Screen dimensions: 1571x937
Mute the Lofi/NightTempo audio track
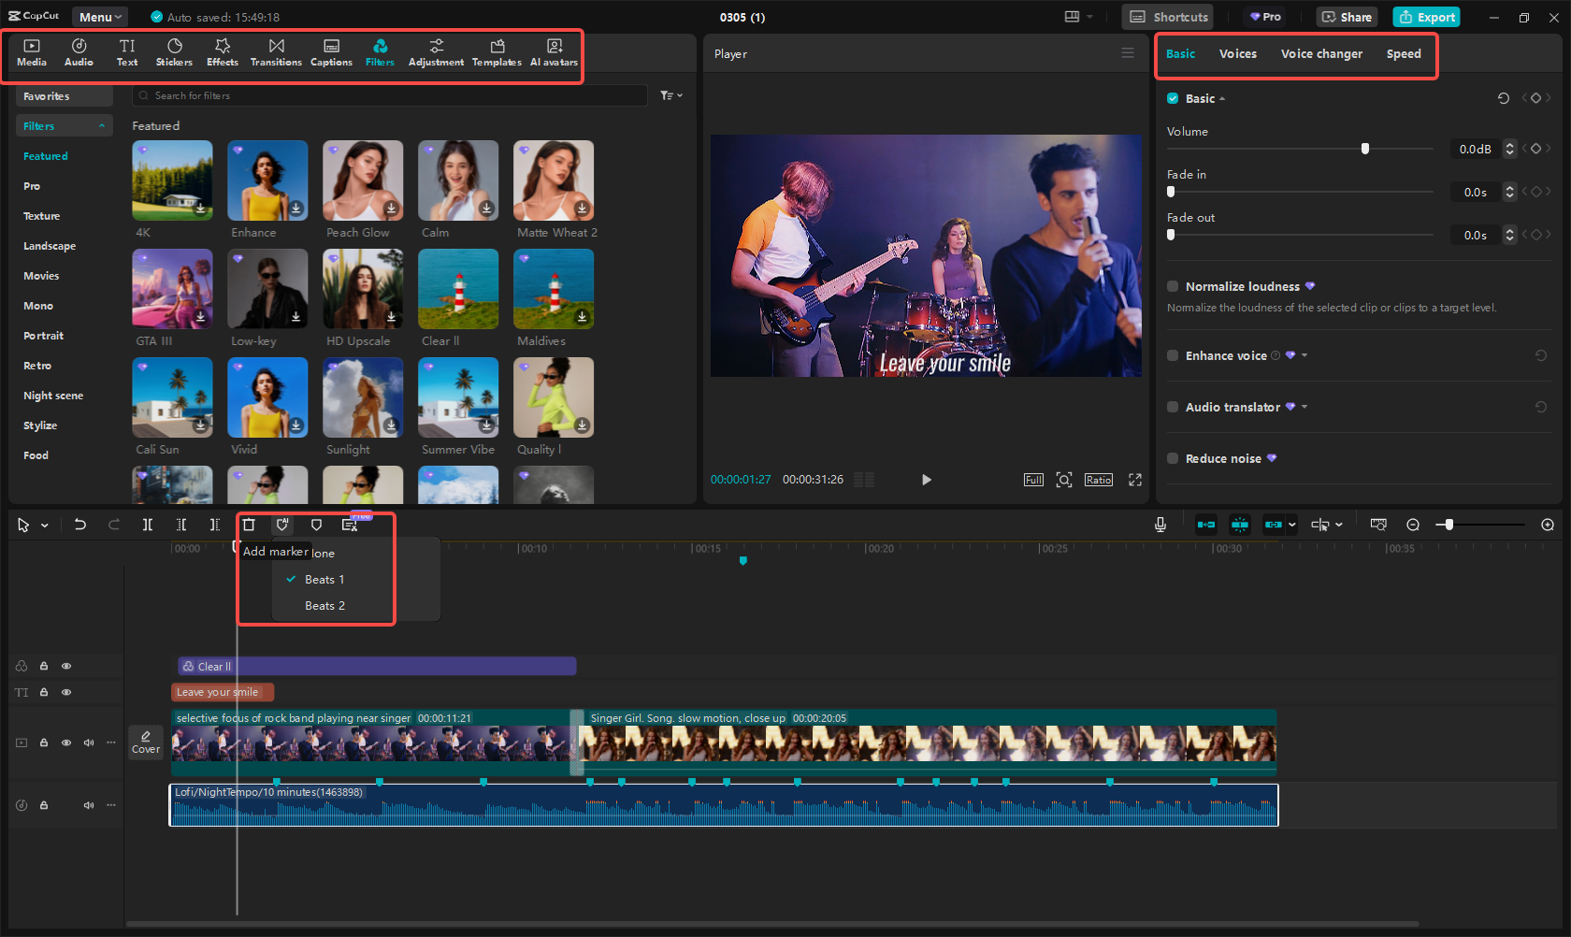(x=88, y=805)
